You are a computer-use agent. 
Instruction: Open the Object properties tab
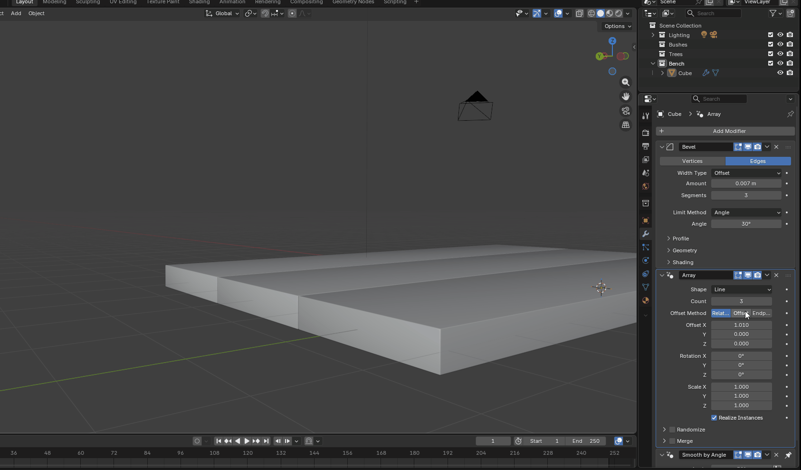pos(645,221)
